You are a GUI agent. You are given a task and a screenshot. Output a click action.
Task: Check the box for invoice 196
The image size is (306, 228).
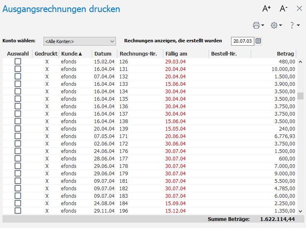pos(18,211)
